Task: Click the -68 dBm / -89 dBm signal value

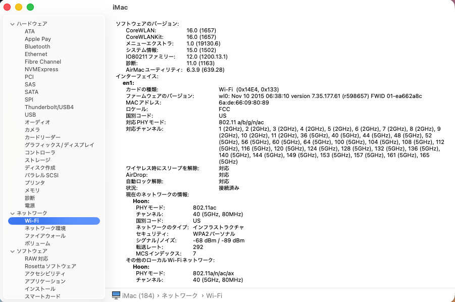Action: pos(219,240)
